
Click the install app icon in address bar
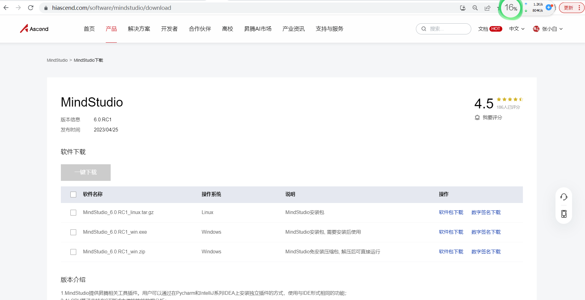point(463,8)
